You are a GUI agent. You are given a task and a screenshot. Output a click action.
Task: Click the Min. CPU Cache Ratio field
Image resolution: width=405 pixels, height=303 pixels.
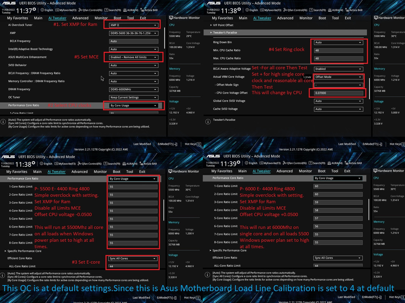[x=338, y=50]
